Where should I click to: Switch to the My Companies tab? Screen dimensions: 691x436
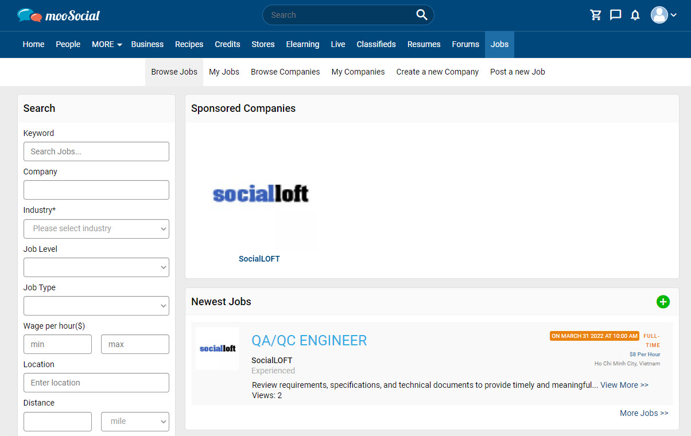358,72
